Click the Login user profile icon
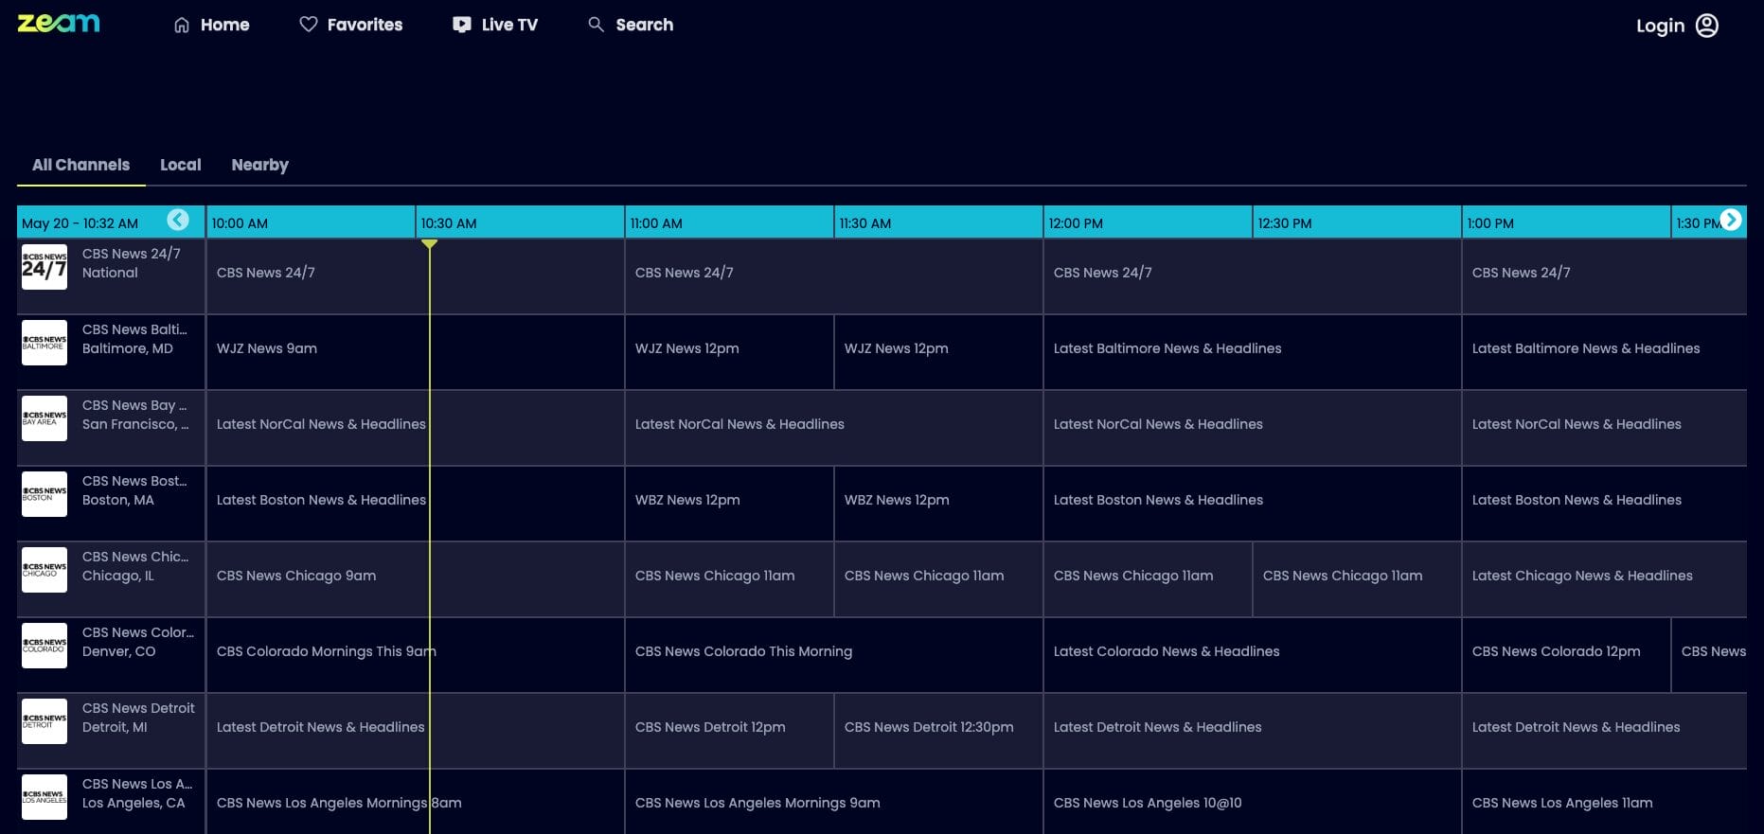Screen dimensions: 1764x834 1707,26
